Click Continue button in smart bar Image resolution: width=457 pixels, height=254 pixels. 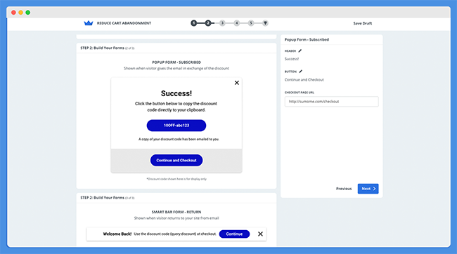[234, 234]
